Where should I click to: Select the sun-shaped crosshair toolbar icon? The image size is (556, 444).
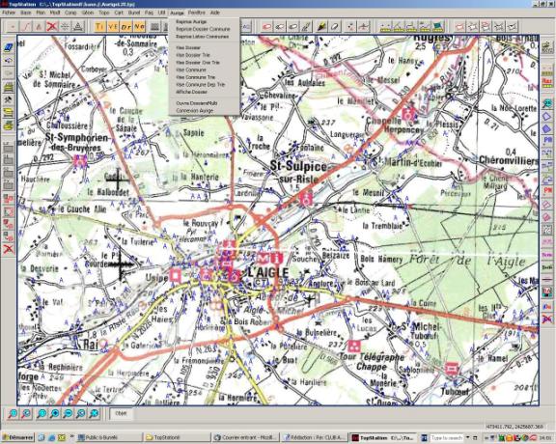coord(66,26)
